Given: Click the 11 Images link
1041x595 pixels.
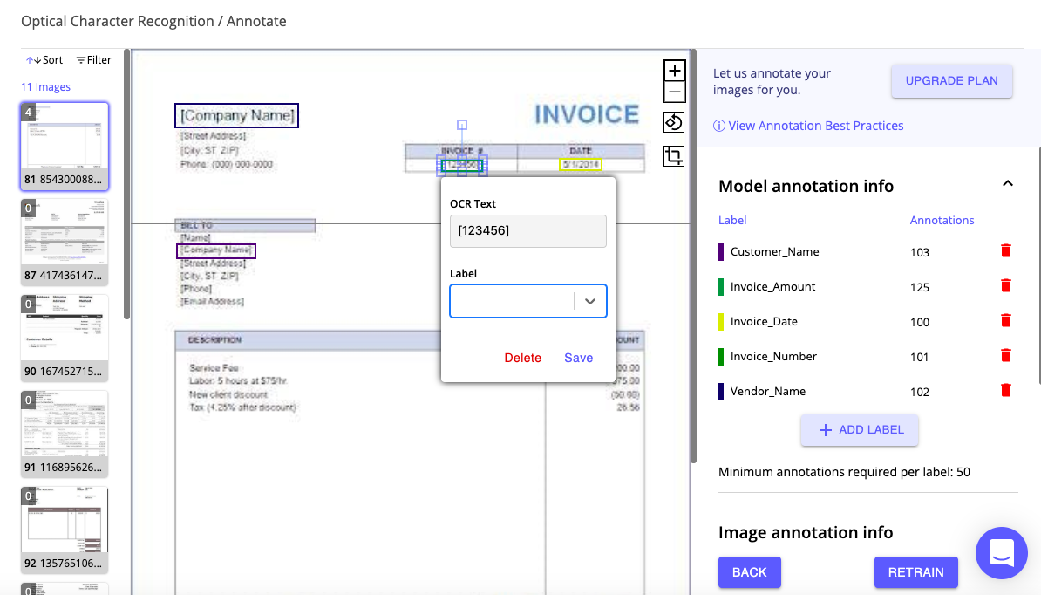Looking at the screenshot, I should point(45,86).
